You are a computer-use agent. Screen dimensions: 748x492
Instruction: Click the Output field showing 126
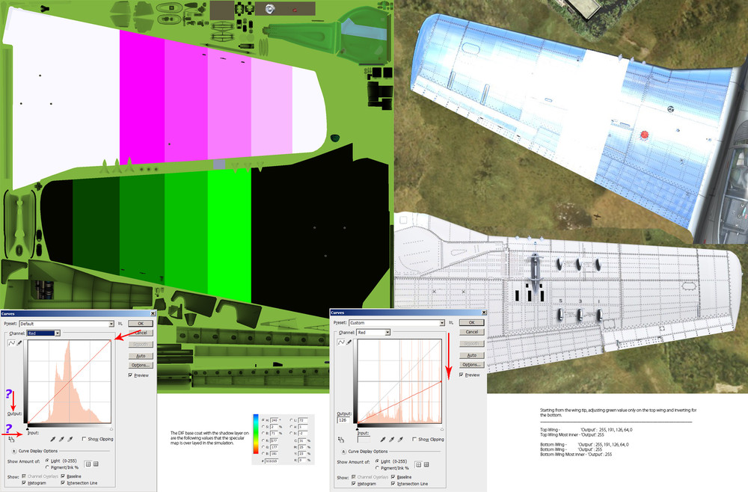[x=343, y=420]
